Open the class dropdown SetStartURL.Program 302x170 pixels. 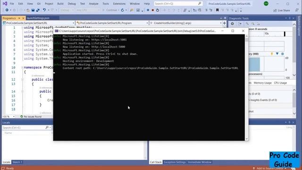pos(112,23)
